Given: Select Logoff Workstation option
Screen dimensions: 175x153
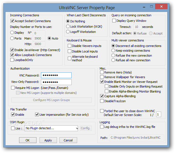Looking at the screenshot, I should click(68, 32).
